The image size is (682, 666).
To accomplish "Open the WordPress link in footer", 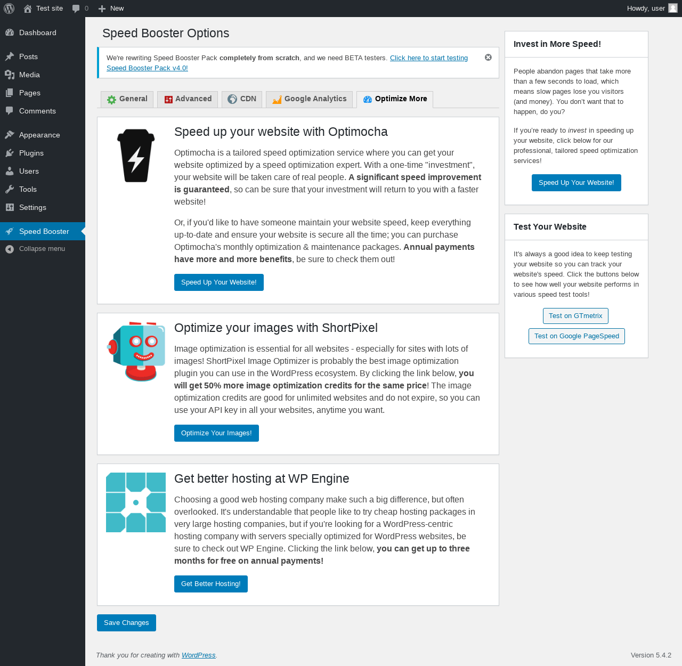I will [x=199, y=655].
